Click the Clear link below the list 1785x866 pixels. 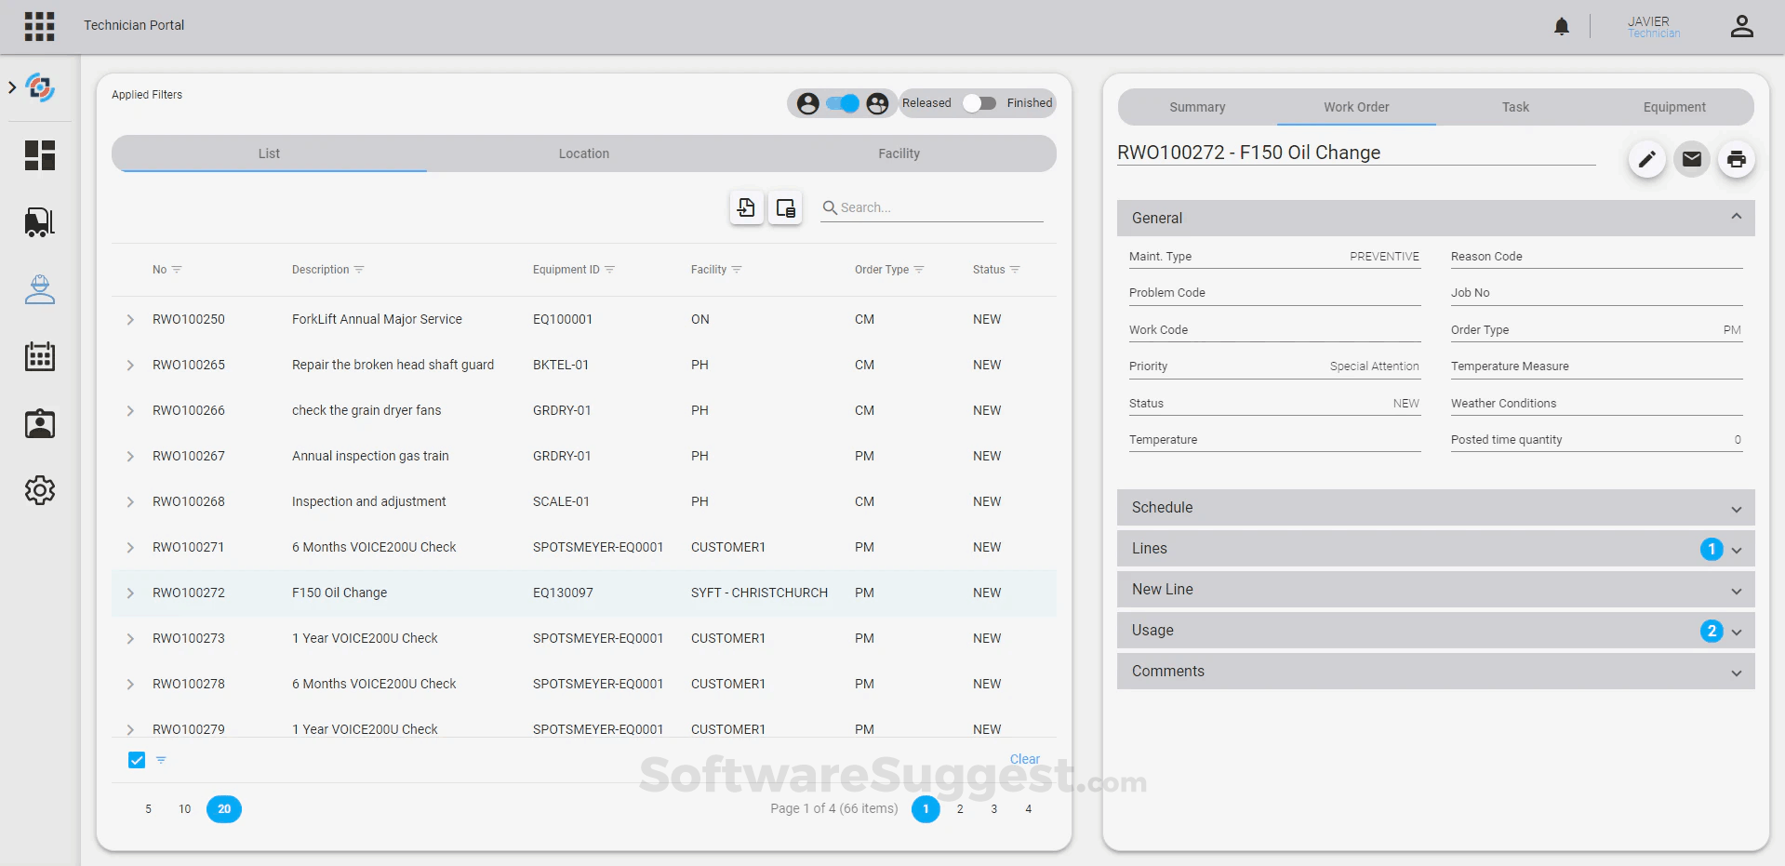pos(1024,759)
